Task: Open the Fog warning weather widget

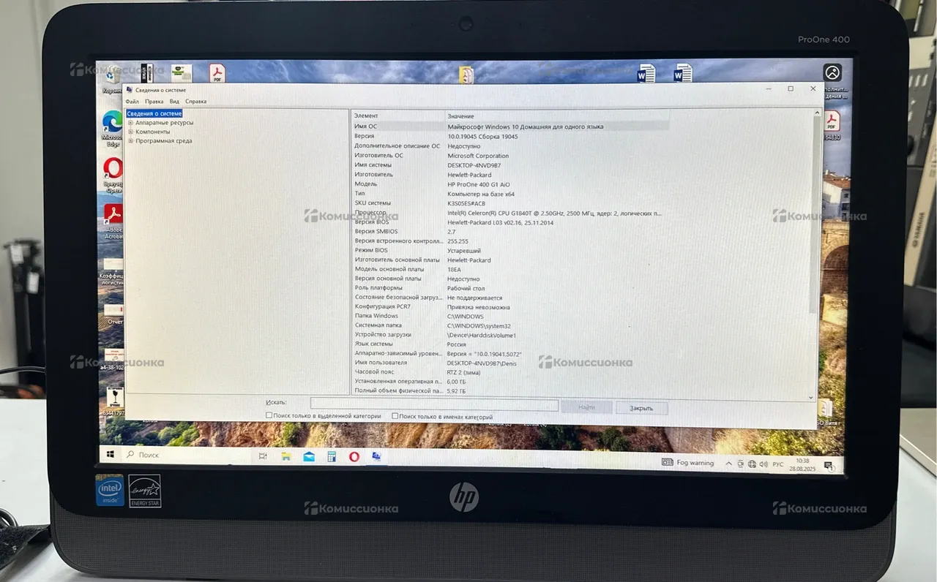Action: [x=687, y=462]
